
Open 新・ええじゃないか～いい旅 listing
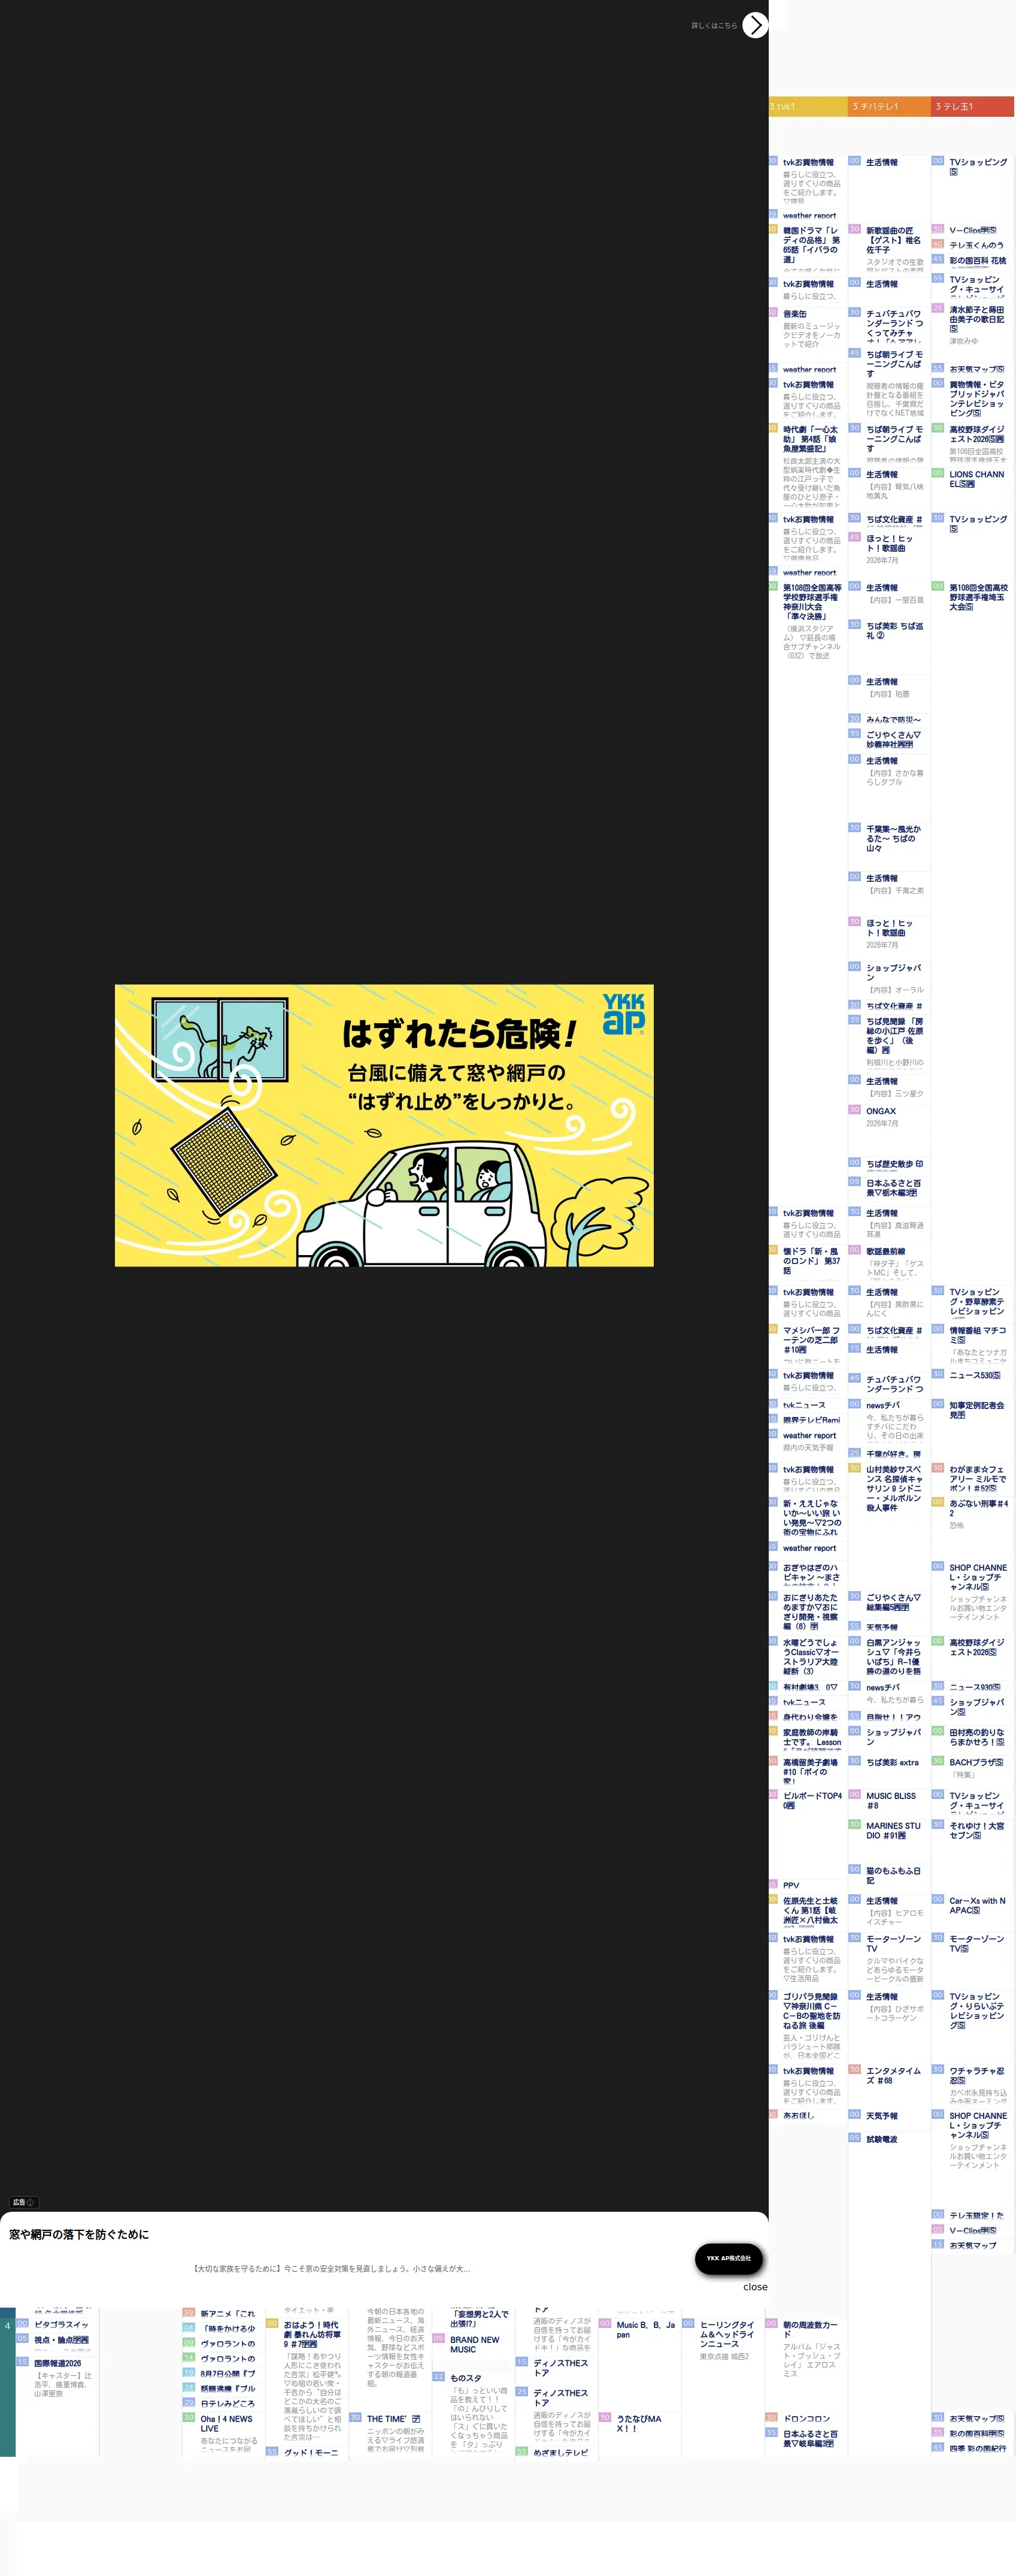811,1517
